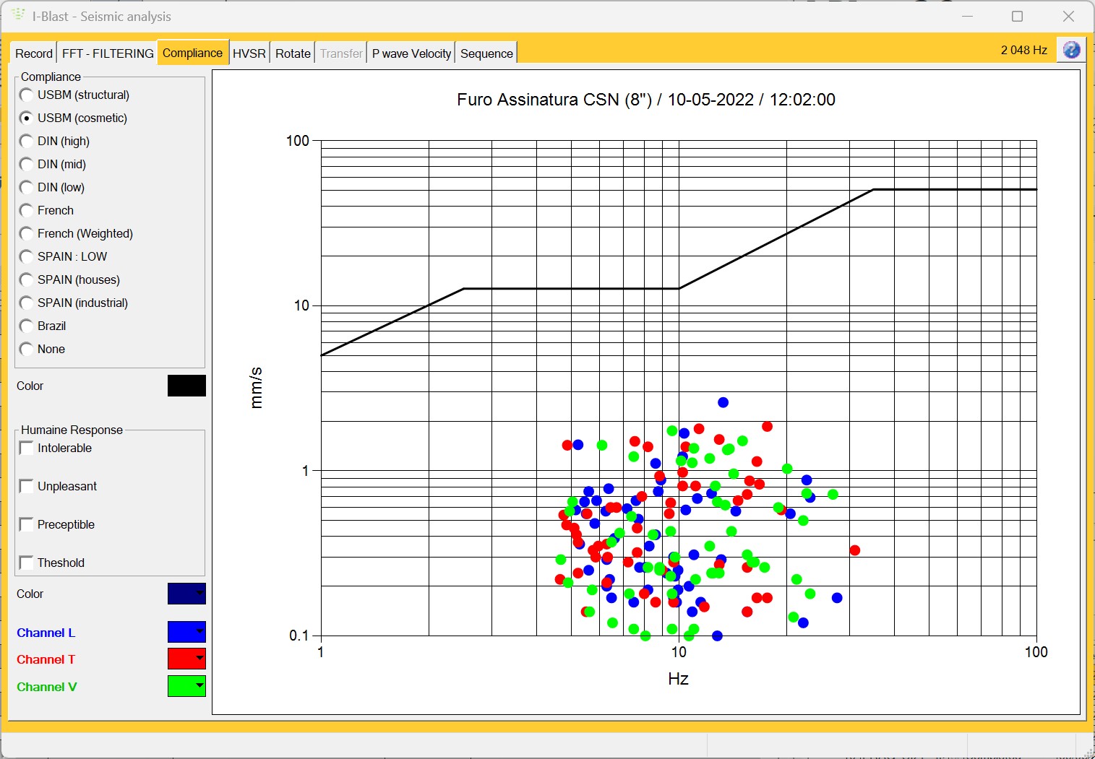Click the I-Blast app icon in title bar
Viewport: 1095px width, 759px height.
19,16
